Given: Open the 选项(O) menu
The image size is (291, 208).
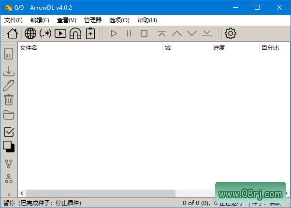Looking at the screenshot, I should click(119, 20).
